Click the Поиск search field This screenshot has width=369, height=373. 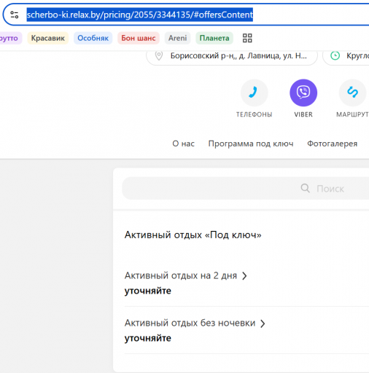(246, 189)
